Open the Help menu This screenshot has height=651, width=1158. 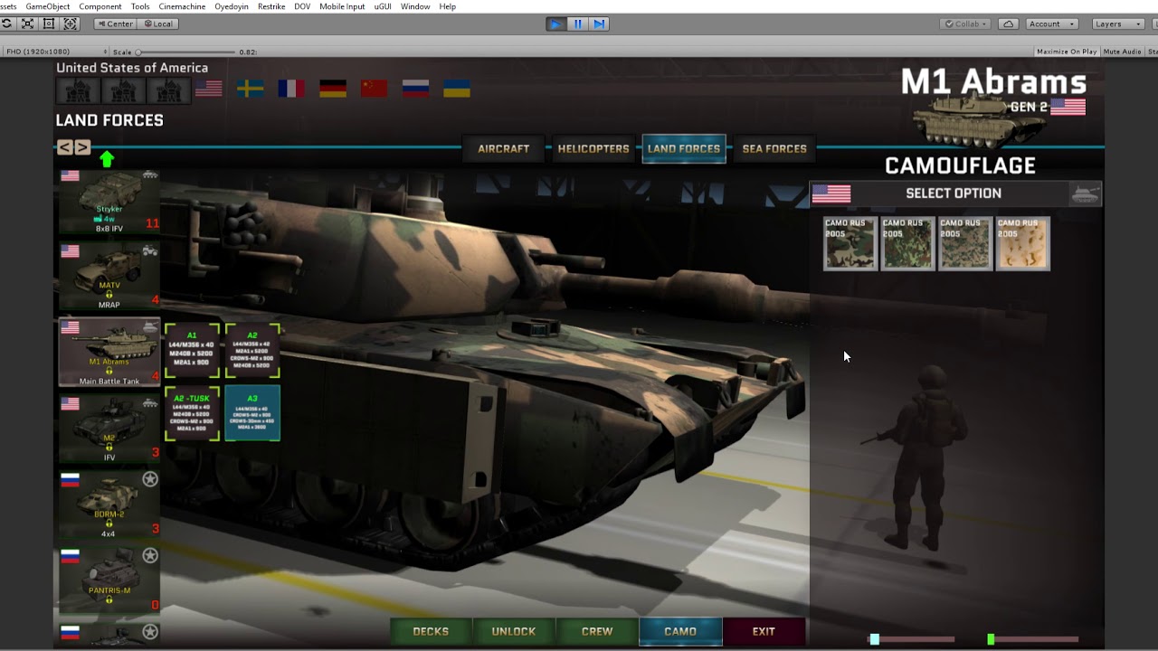click(x=448, y=6)
